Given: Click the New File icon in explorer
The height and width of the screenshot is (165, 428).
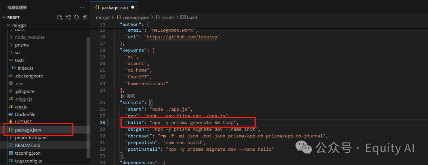Looking at the screenshot, I should click(x=60, y=17).
